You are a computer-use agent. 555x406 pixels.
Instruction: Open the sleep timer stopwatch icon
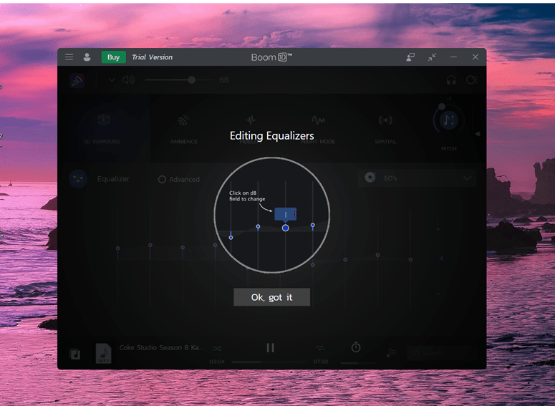coord(356,347)
